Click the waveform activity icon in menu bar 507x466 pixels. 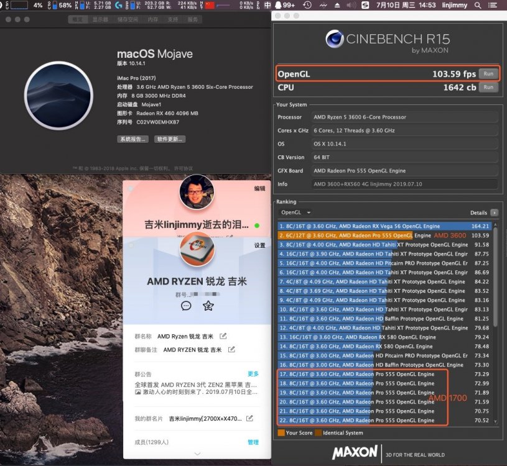[323, 5]
